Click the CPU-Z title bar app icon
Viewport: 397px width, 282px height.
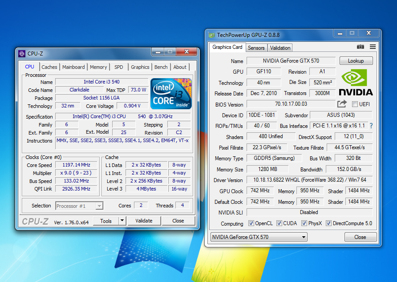(22, 54)
